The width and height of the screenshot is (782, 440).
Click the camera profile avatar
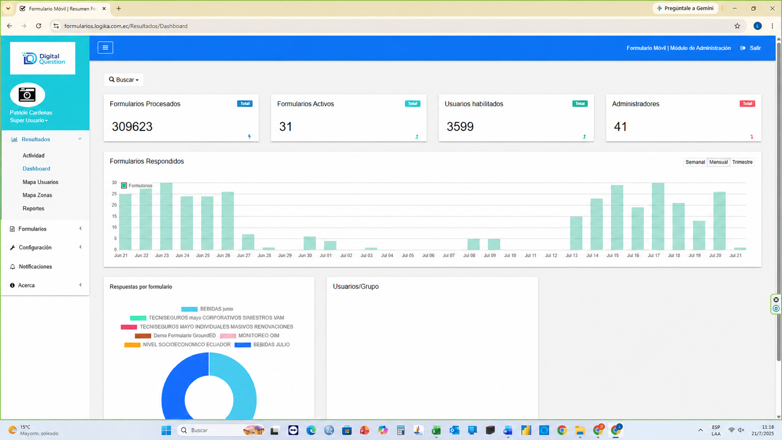28,95
